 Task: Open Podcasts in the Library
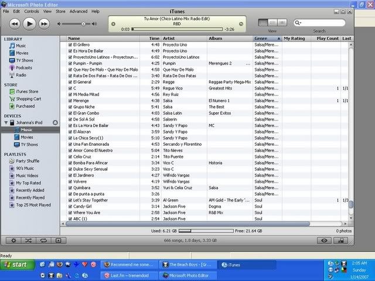click(x=25, y=67)
